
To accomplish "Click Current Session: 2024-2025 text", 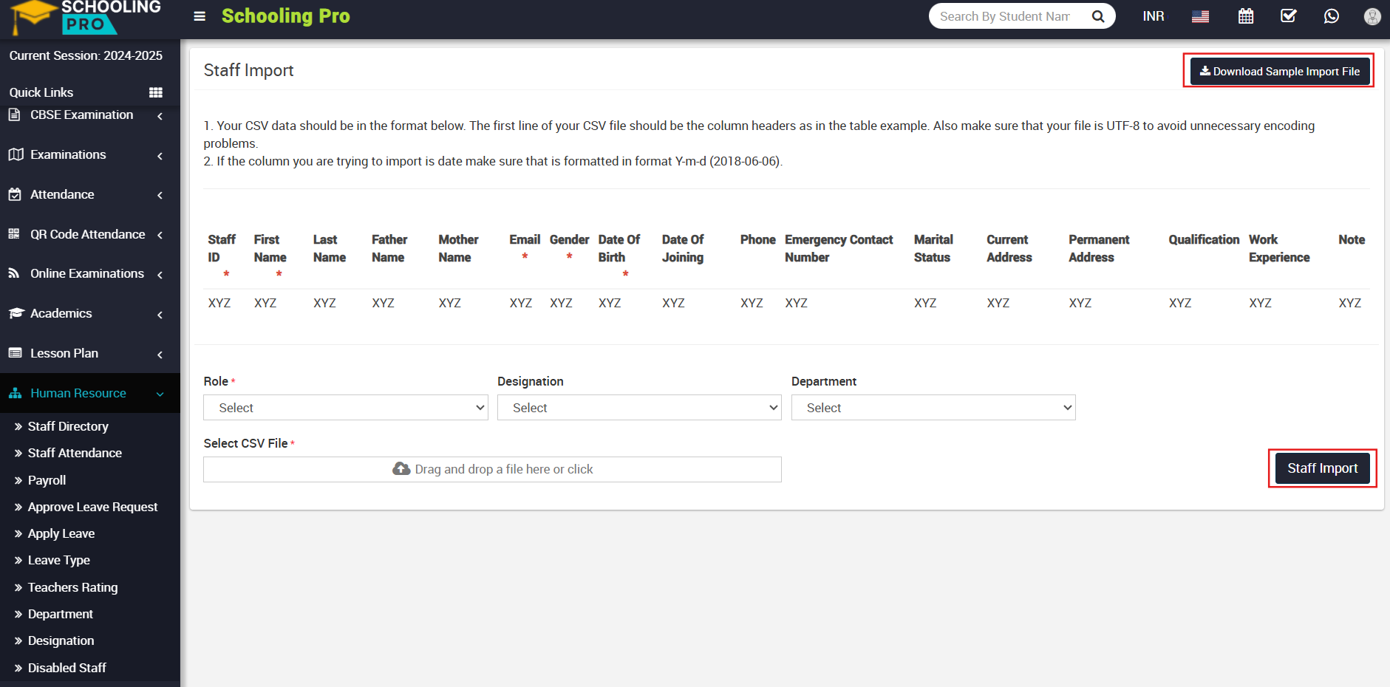I will pos(86,55).
